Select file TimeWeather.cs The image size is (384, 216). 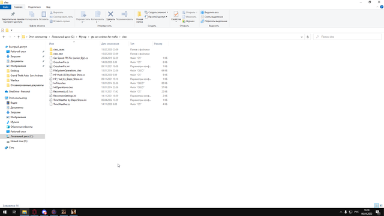coord(62,104)
